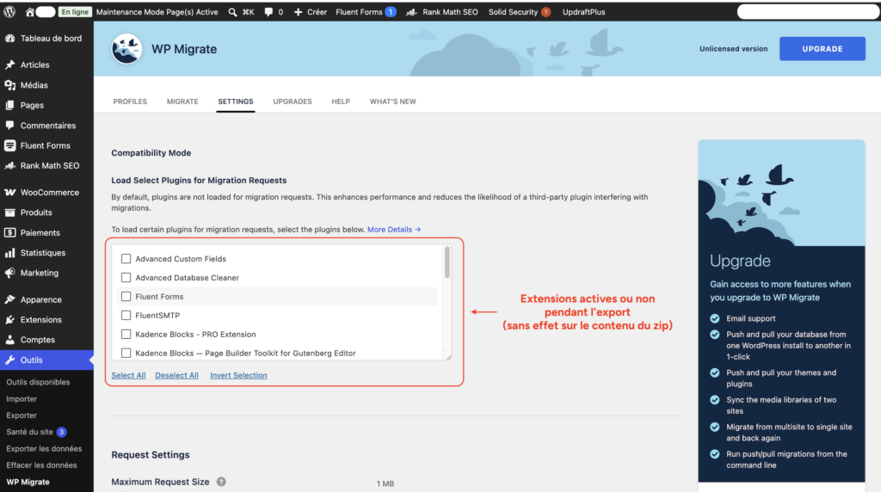The height and width of the screenshot is (492, 881).
Task: Click the Comptes user icon
Action: [x=10, y=340]
